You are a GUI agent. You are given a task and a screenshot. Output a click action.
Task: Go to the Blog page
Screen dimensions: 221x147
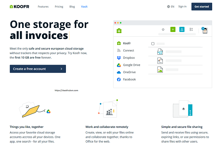point(72,7)
